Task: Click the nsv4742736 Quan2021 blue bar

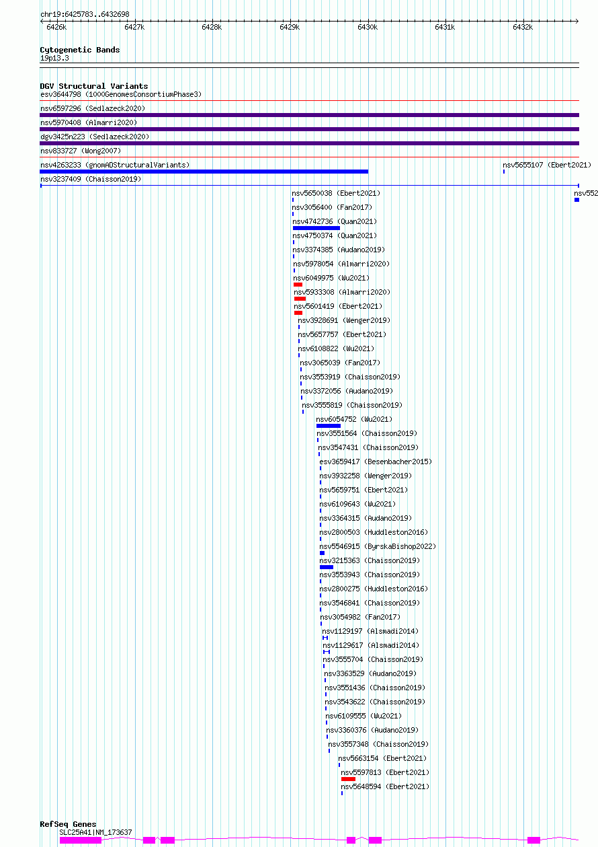Action: tap(316, 228)
